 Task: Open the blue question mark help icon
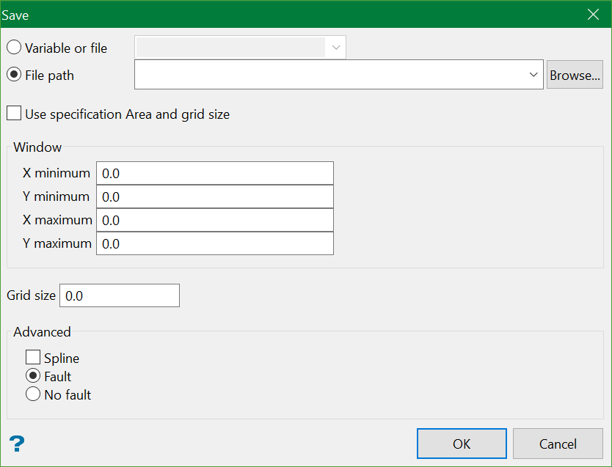[17, 443]
